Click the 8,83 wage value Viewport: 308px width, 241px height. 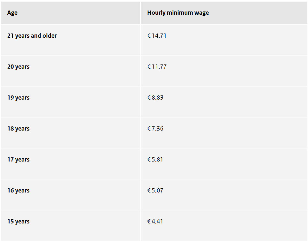click(x=157, y=98)
